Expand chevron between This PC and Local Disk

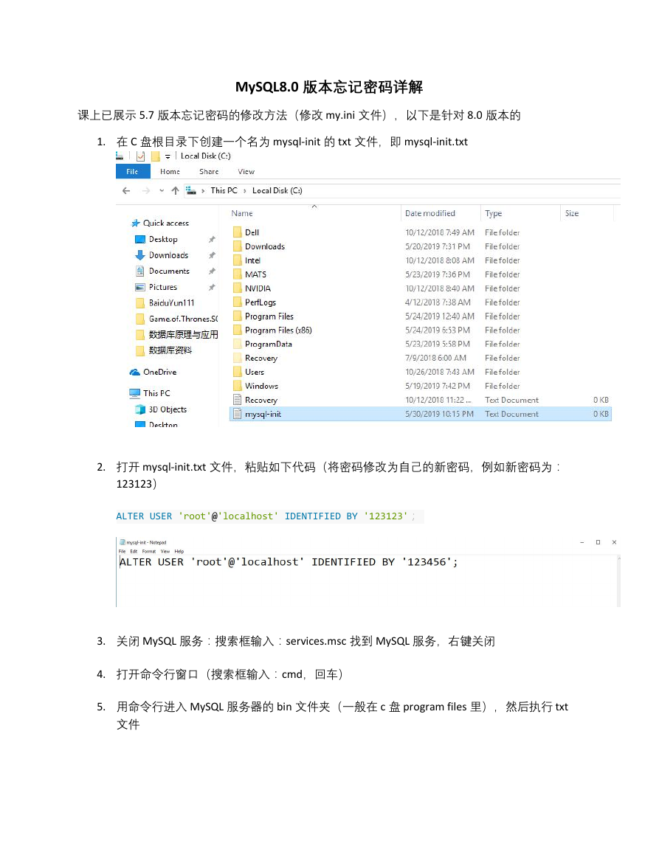click(x=245, y=191)
